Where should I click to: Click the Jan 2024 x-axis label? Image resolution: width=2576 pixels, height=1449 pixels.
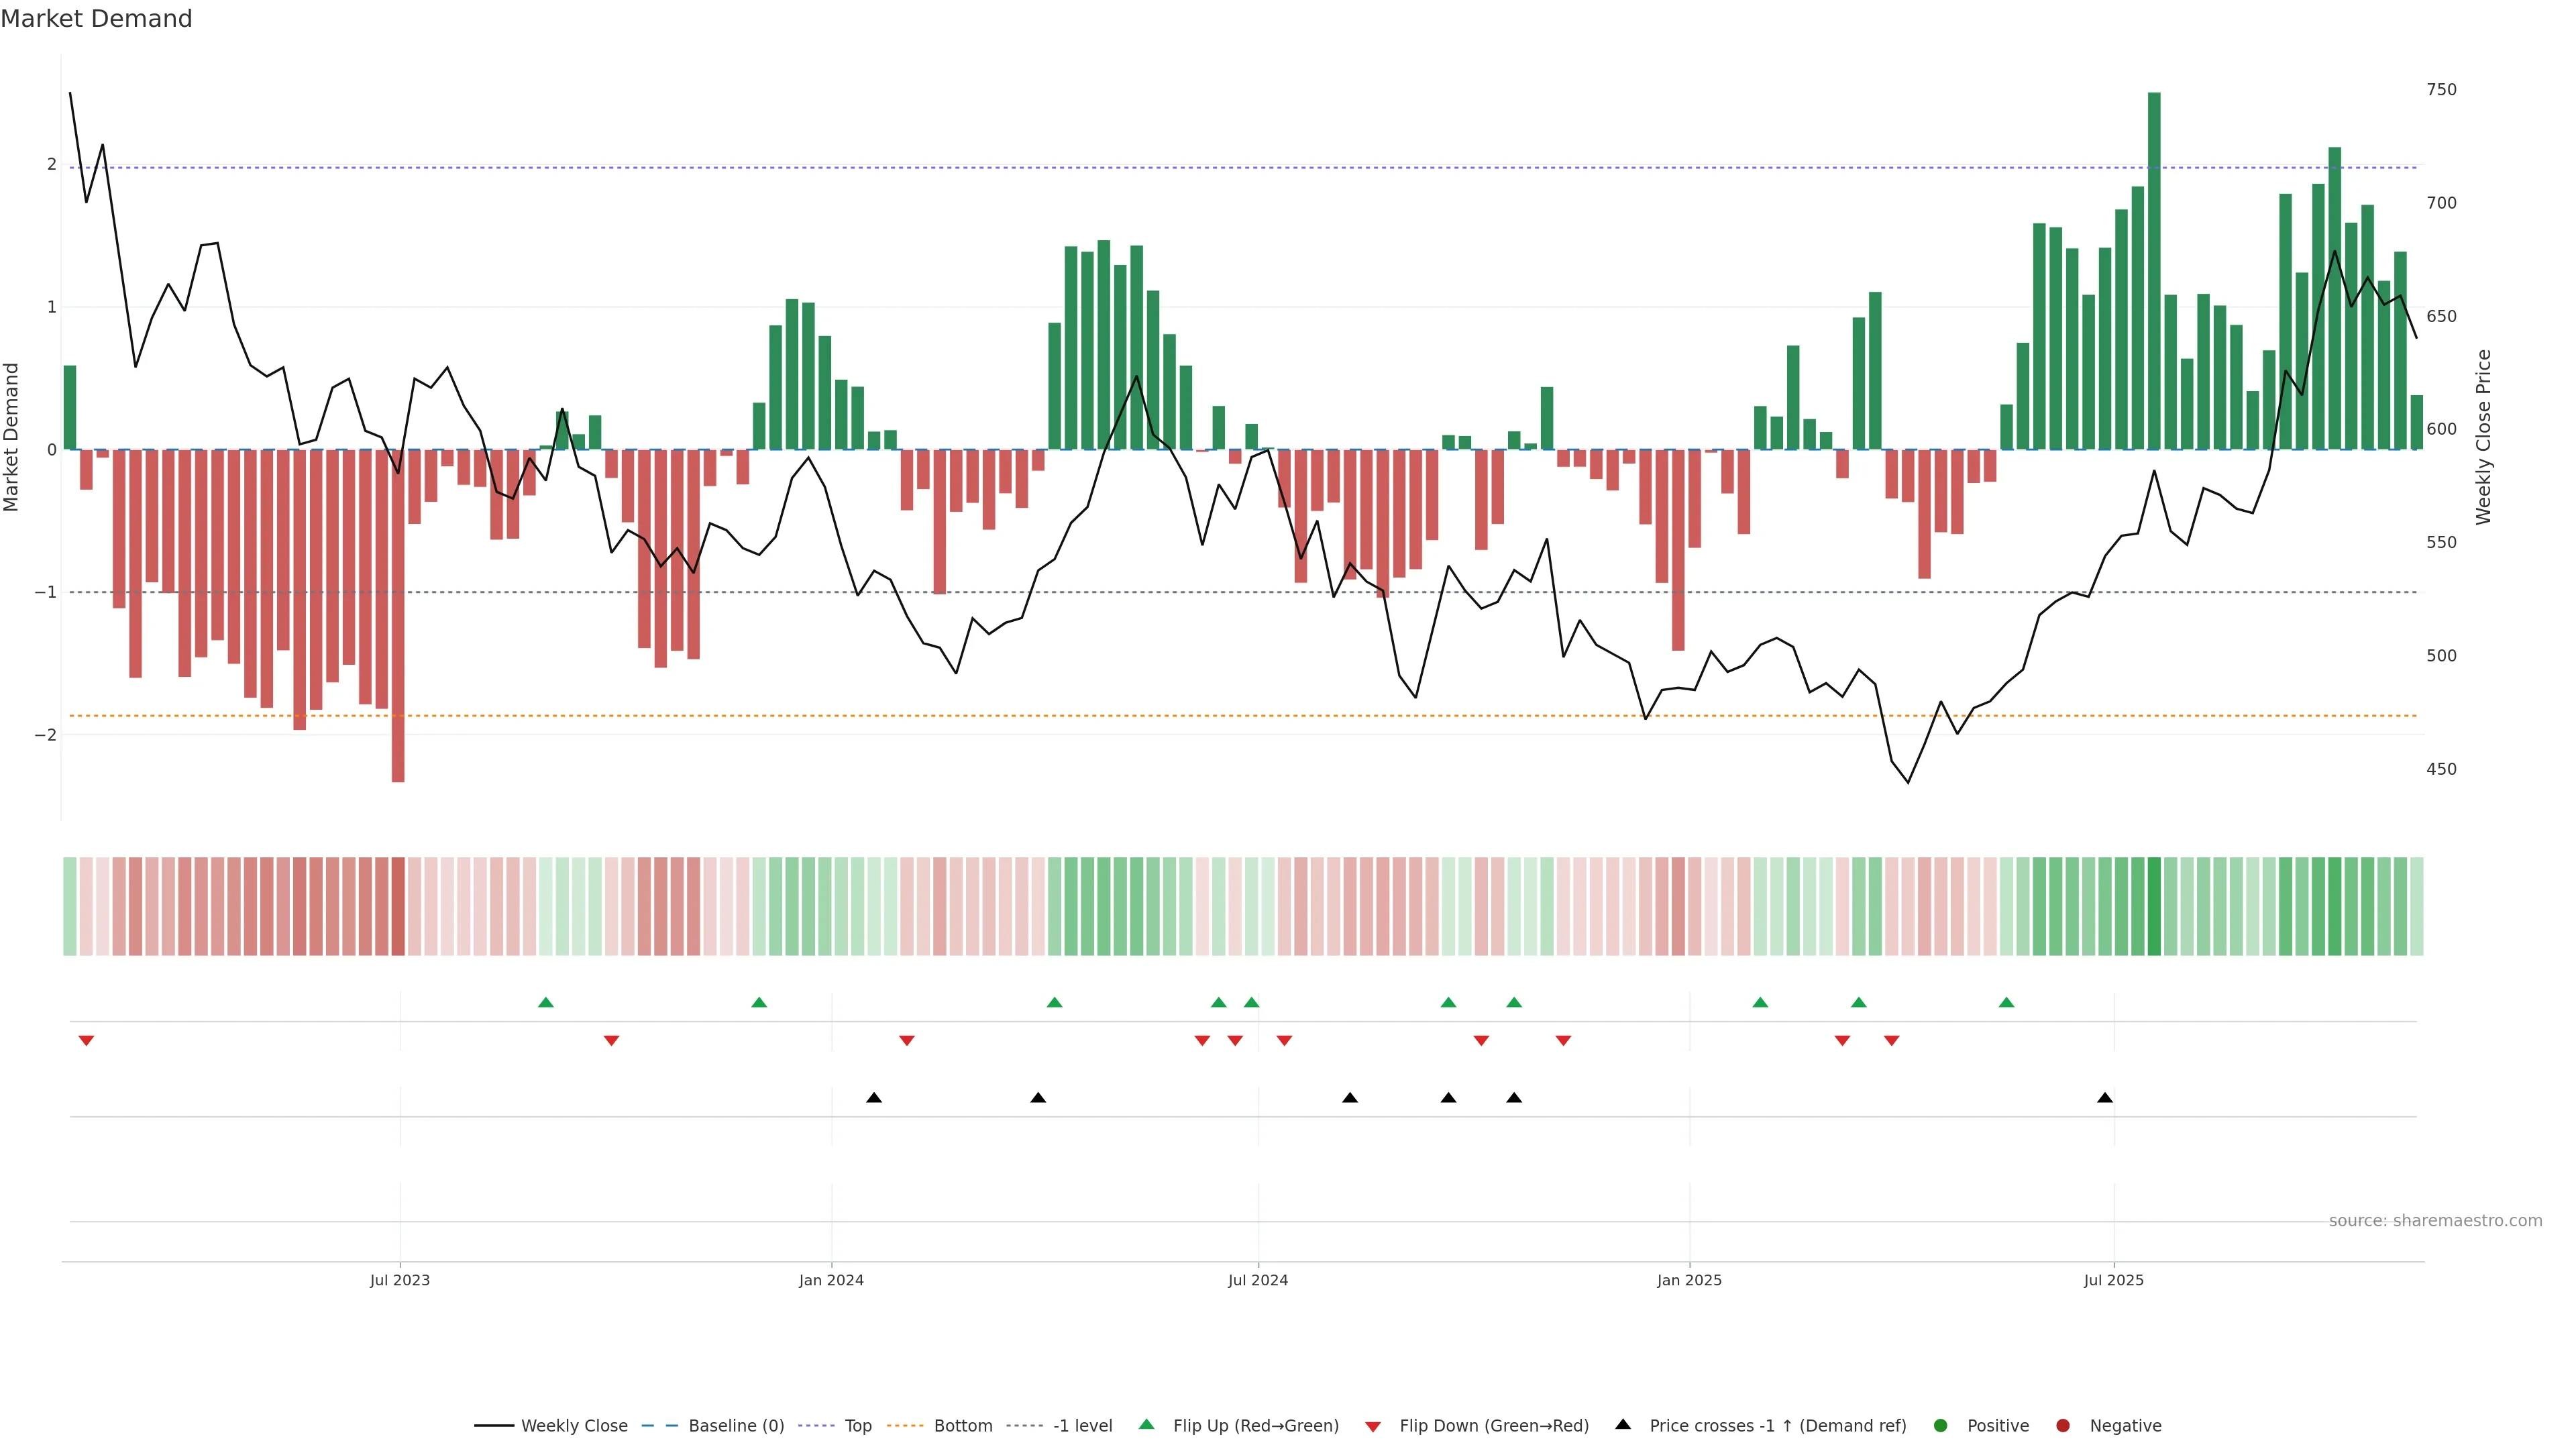point(831,1280)
